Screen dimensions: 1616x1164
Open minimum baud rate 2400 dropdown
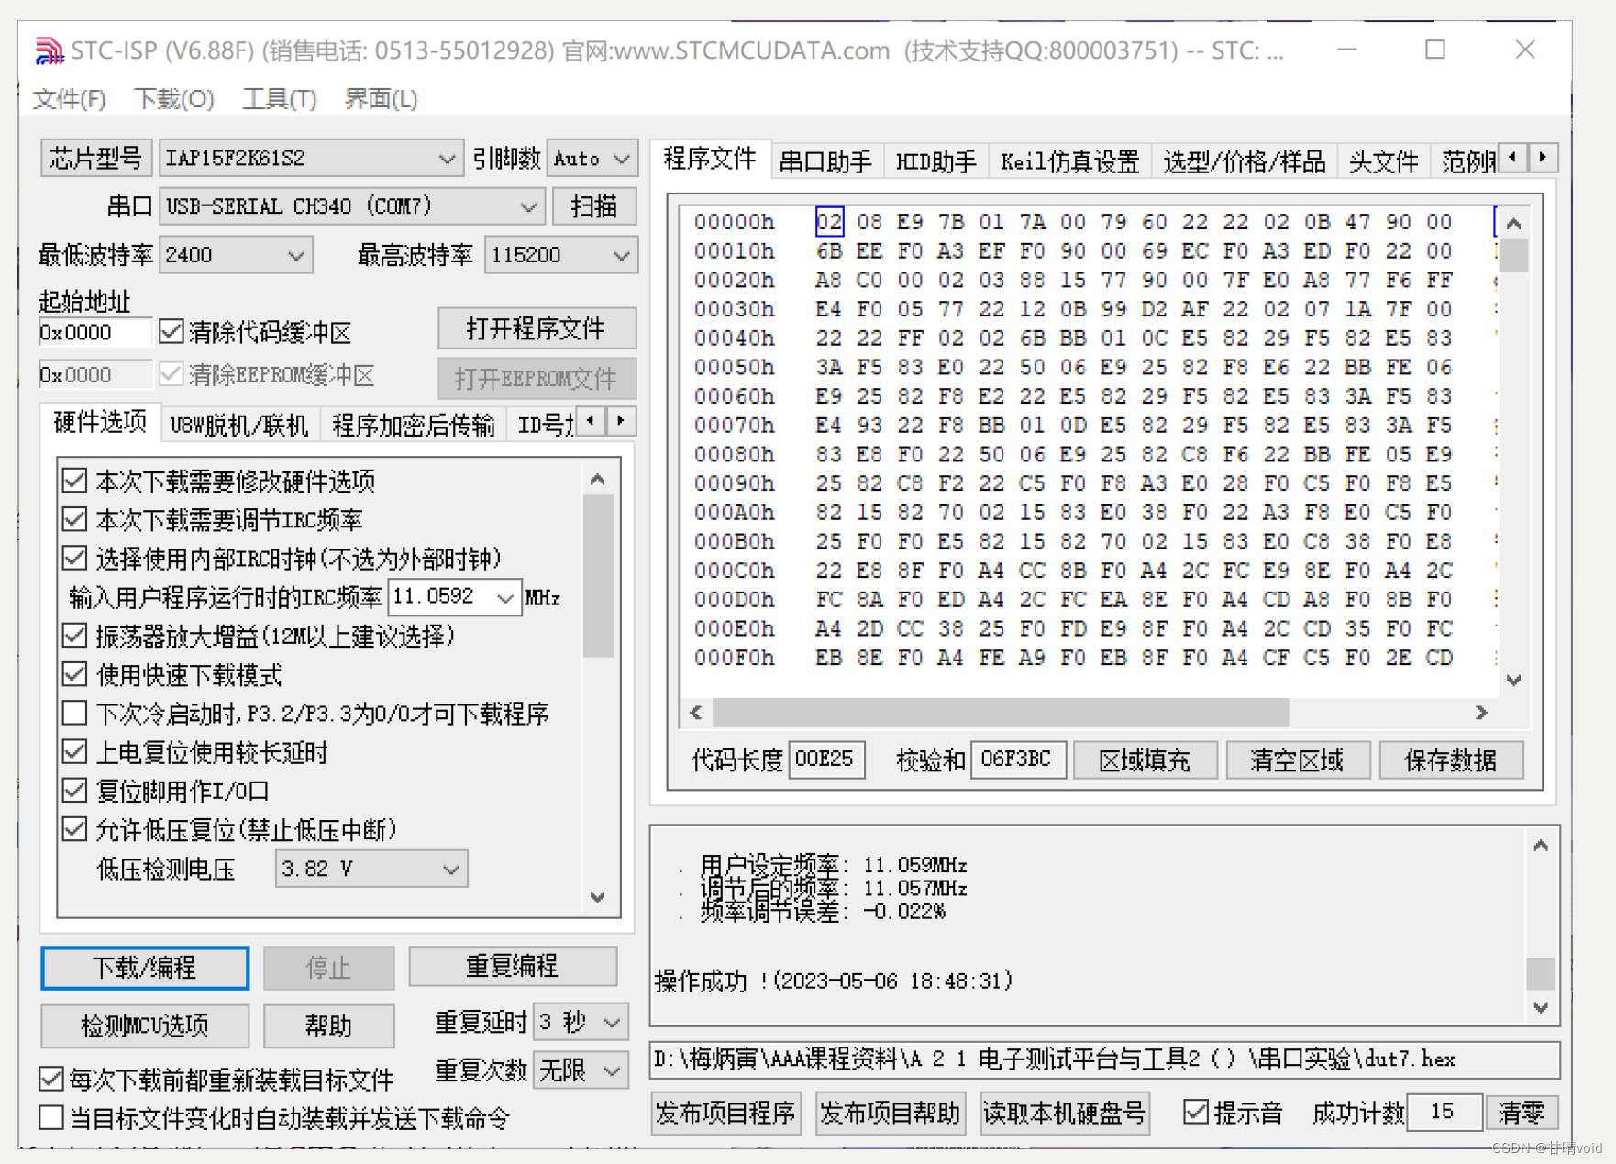point(236,255)
